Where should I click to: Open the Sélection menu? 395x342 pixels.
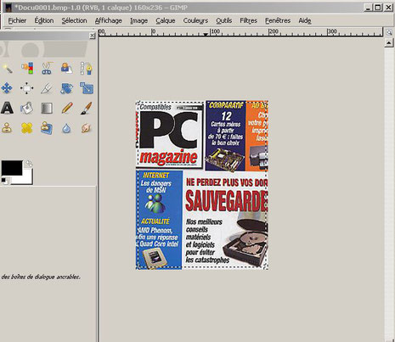coord(74,20)
